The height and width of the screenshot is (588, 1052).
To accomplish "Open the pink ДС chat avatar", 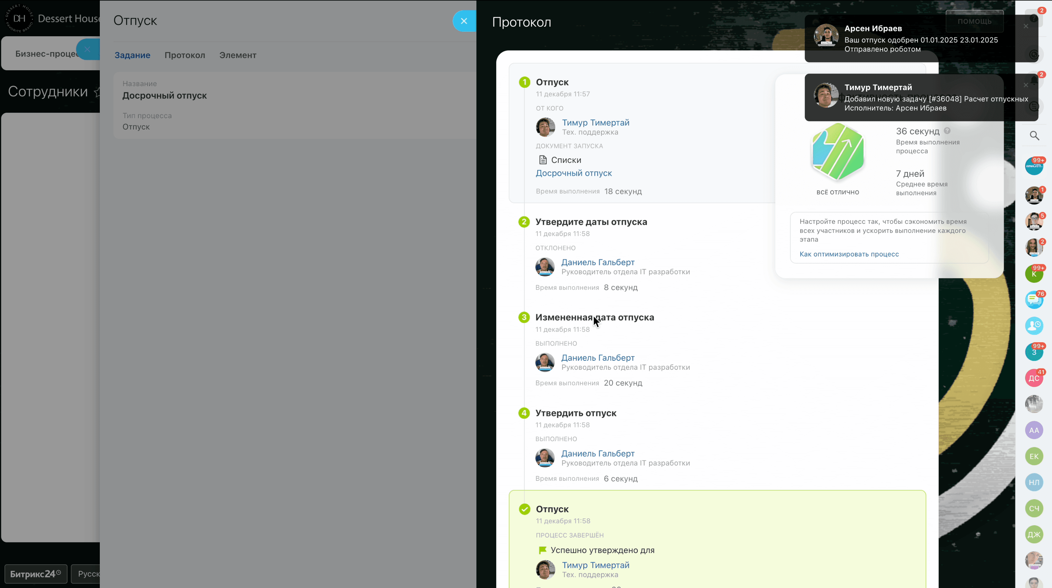I will [x=1034, y=378].
